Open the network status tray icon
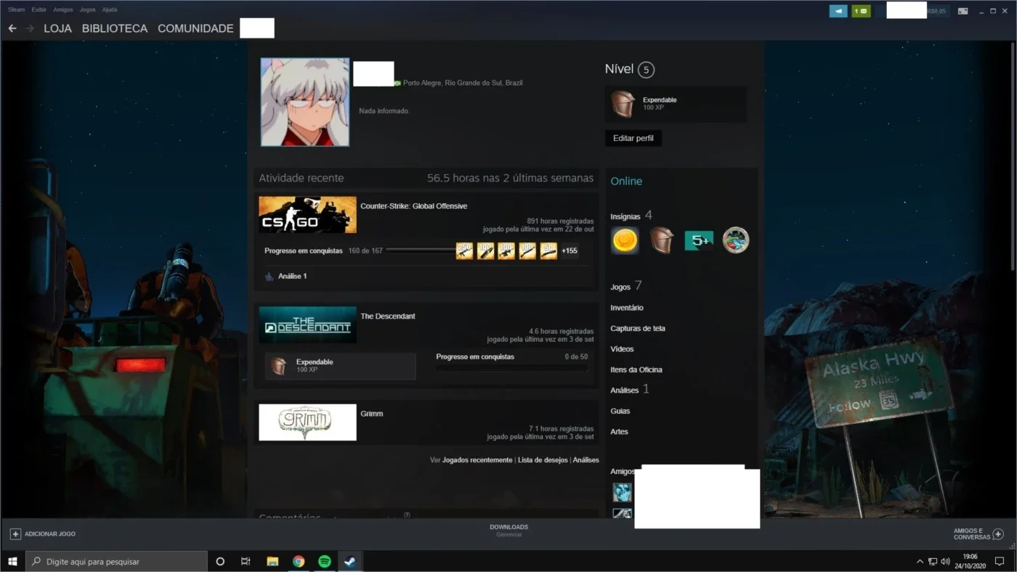The height and width of the screenshot is (572, 1017). click(933, 561)
